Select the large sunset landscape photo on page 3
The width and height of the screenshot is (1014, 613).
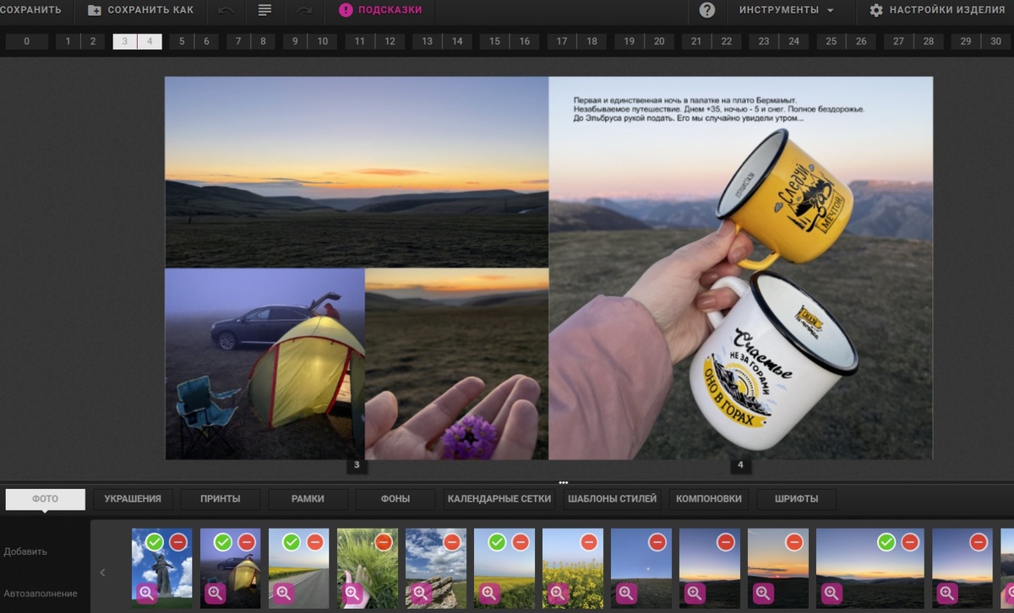point(357,172)
